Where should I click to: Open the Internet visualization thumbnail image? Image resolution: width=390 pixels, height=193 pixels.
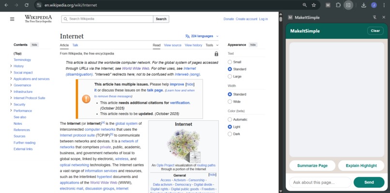(184, 146)
